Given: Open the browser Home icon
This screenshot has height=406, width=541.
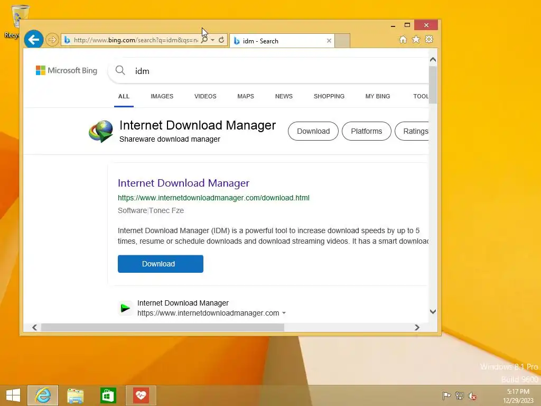Looking at the screenshot, I should [403, 39].
